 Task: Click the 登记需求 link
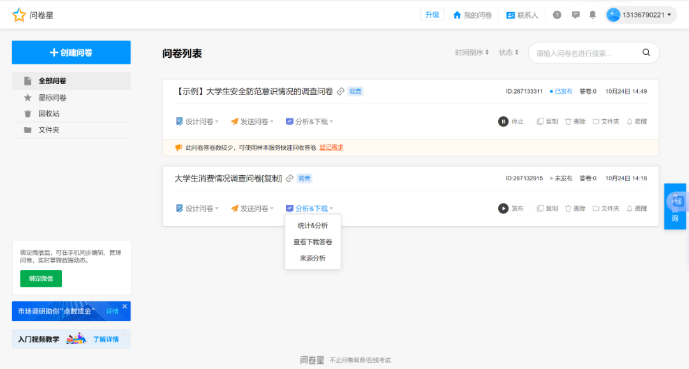coord(331,147)
